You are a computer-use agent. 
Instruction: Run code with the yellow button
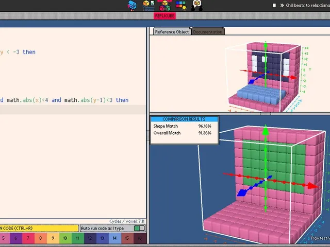point(39,228)
